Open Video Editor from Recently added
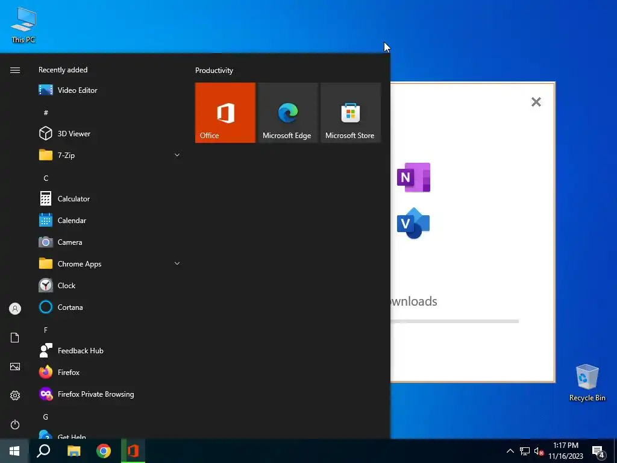This screenshot has height=463, width=617. pos(110,90)
